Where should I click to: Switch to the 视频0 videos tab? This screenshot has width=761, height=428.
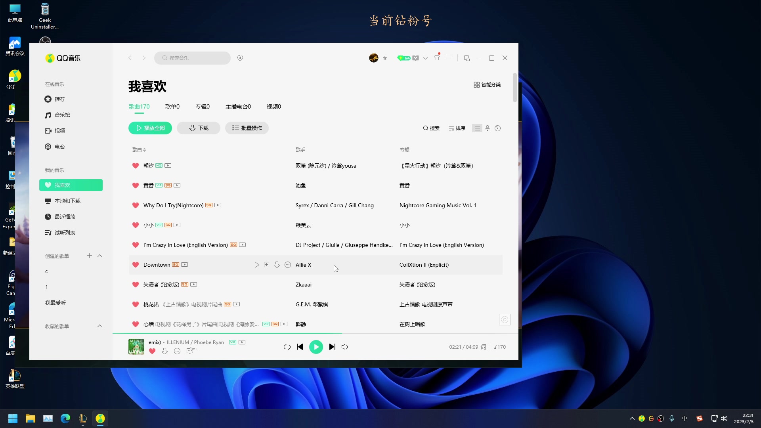273,106
